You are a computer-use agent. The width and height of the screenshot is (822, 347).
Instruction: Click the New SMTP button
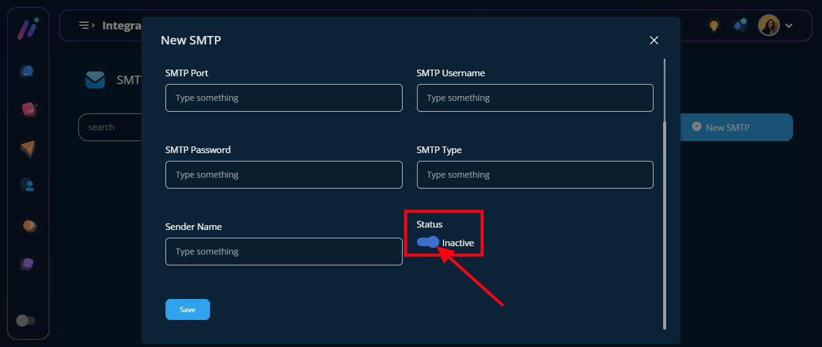click(x=736, y=127)
